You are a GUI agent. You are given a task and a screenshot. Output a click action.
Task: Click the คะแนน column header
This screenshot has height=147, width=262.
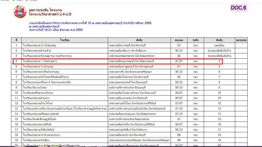(x=179, y=40)
